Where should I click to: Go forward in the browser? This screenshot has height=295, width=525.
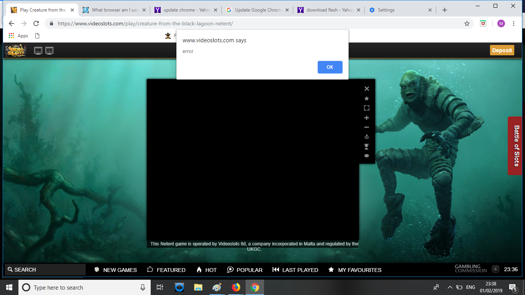click(x=24, y=23)
